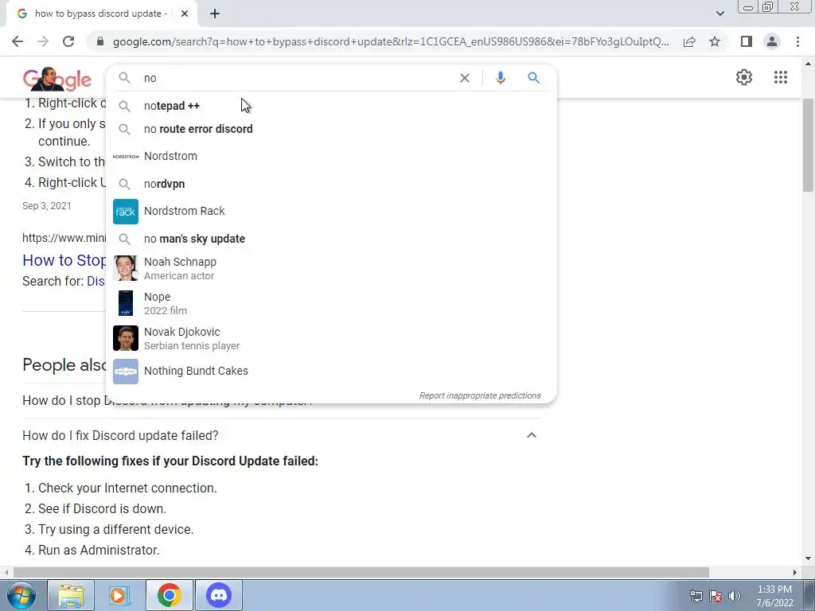
Task: Open the Action Center flag icon
Action: pyautogui.click(x=716, y=596)
